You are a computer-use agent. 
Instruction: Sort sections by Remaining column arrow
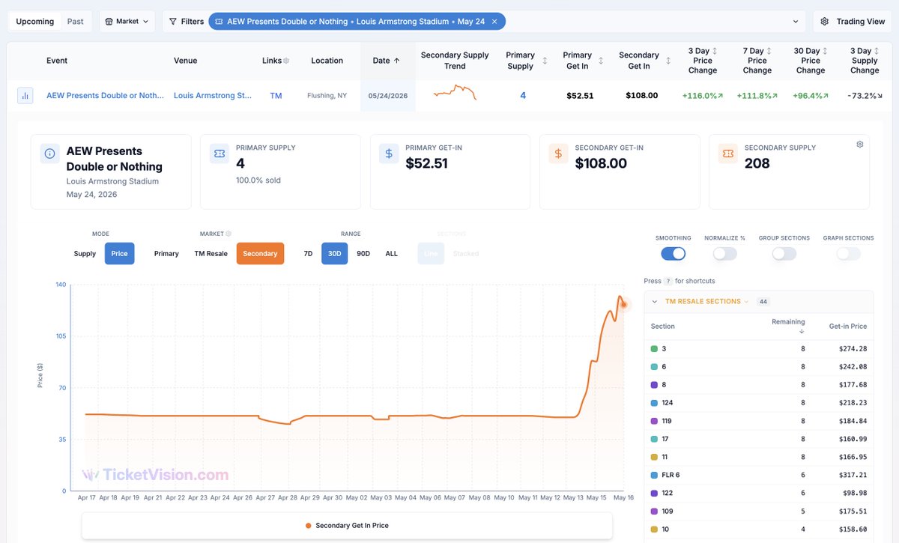pyautogui.click(x=802, y=331)
